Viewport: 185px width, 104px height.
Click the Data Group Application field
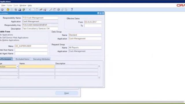click(x=85, y=38)
